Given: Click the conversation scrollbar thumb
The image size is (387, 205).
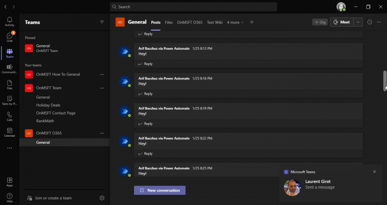Looking at the screenshot, I should tap(385, 81).
